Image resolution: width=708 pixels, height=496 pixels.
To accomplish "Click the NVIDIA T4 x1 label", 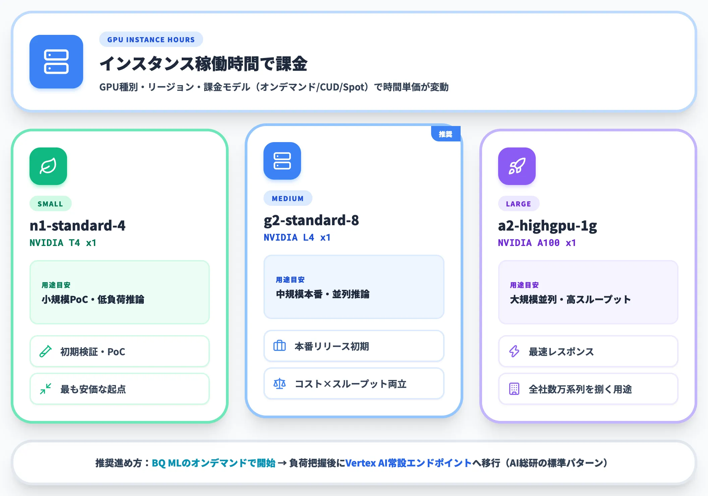I will (63, 243).
